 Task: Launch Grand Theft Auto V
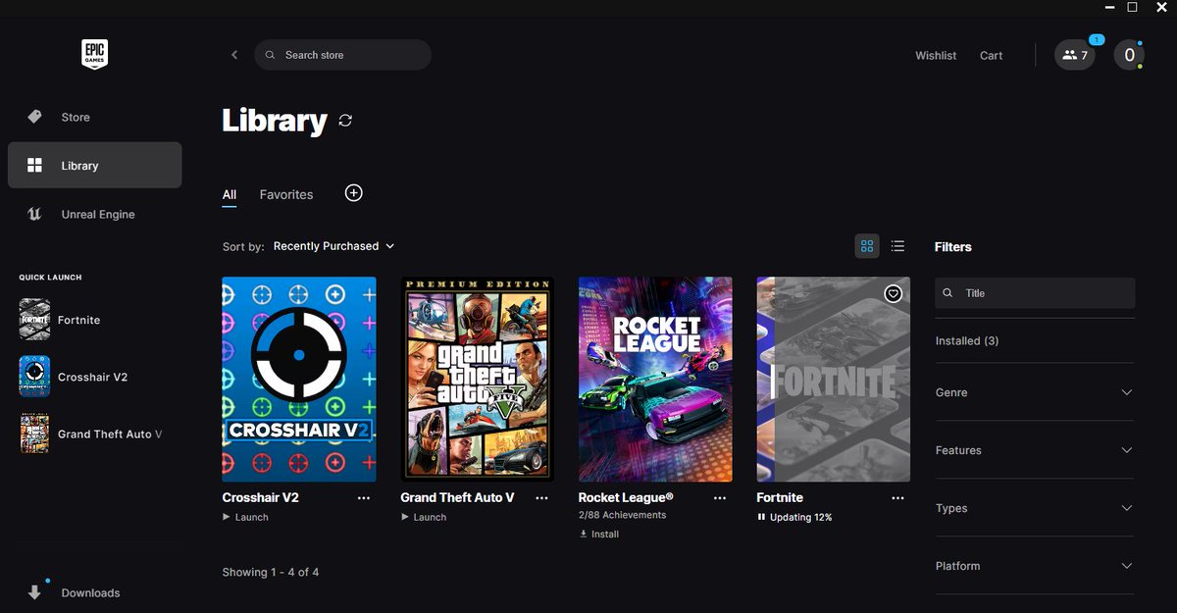(424, 517)
